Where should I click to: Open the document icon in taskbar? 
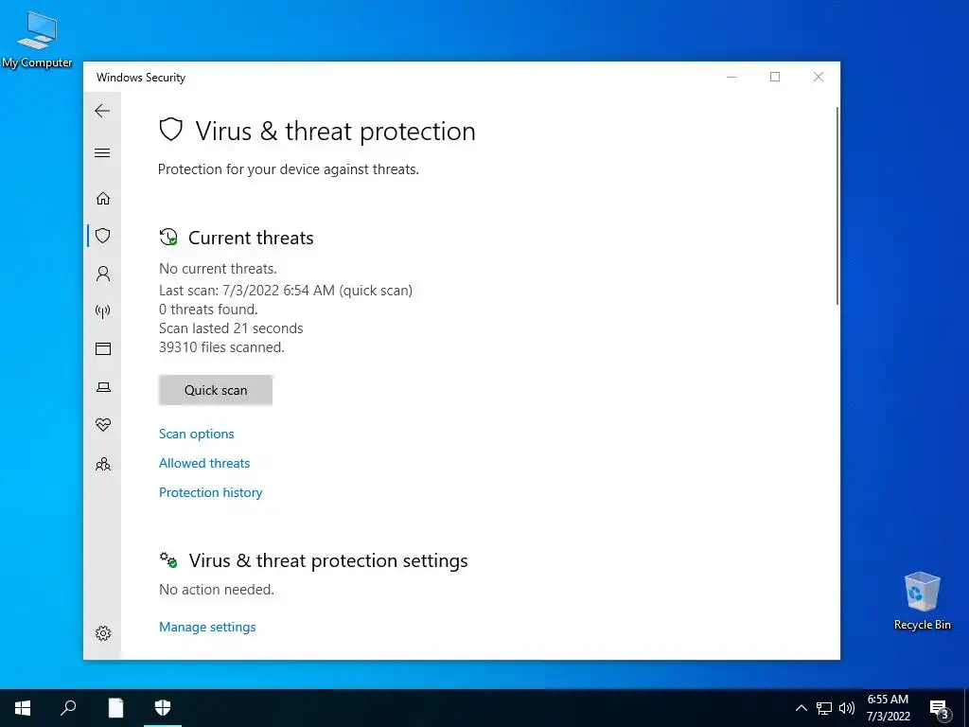click(x=115, y=708)
